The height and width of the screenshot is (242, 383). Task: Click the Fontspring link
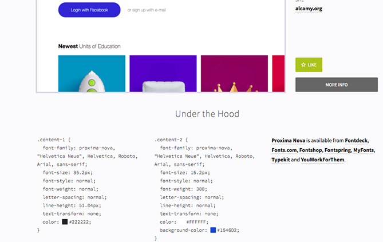[337, 150]
